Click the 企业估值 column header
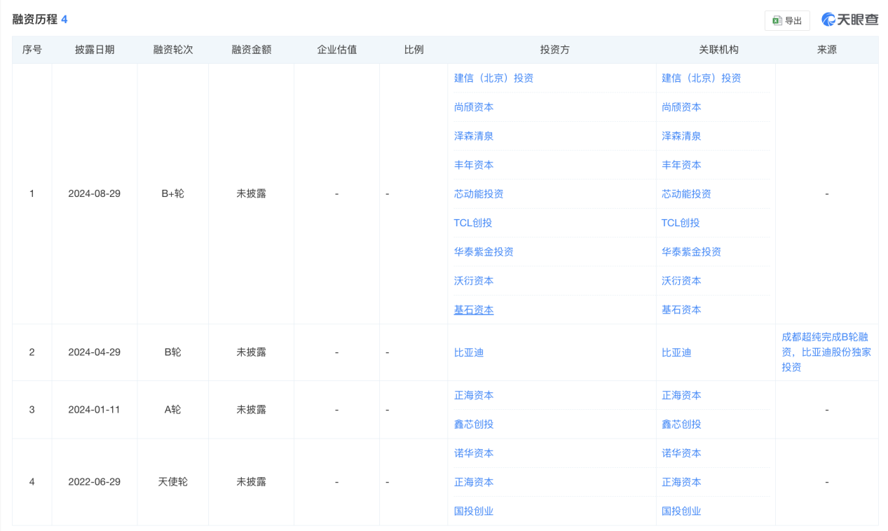 tap(337, 50)
